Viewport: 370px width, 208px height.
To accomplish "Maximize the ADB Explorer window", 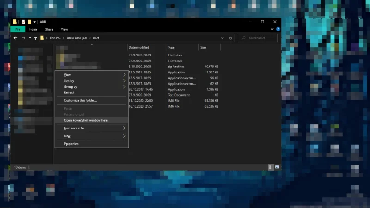I will tap(262, 22).
